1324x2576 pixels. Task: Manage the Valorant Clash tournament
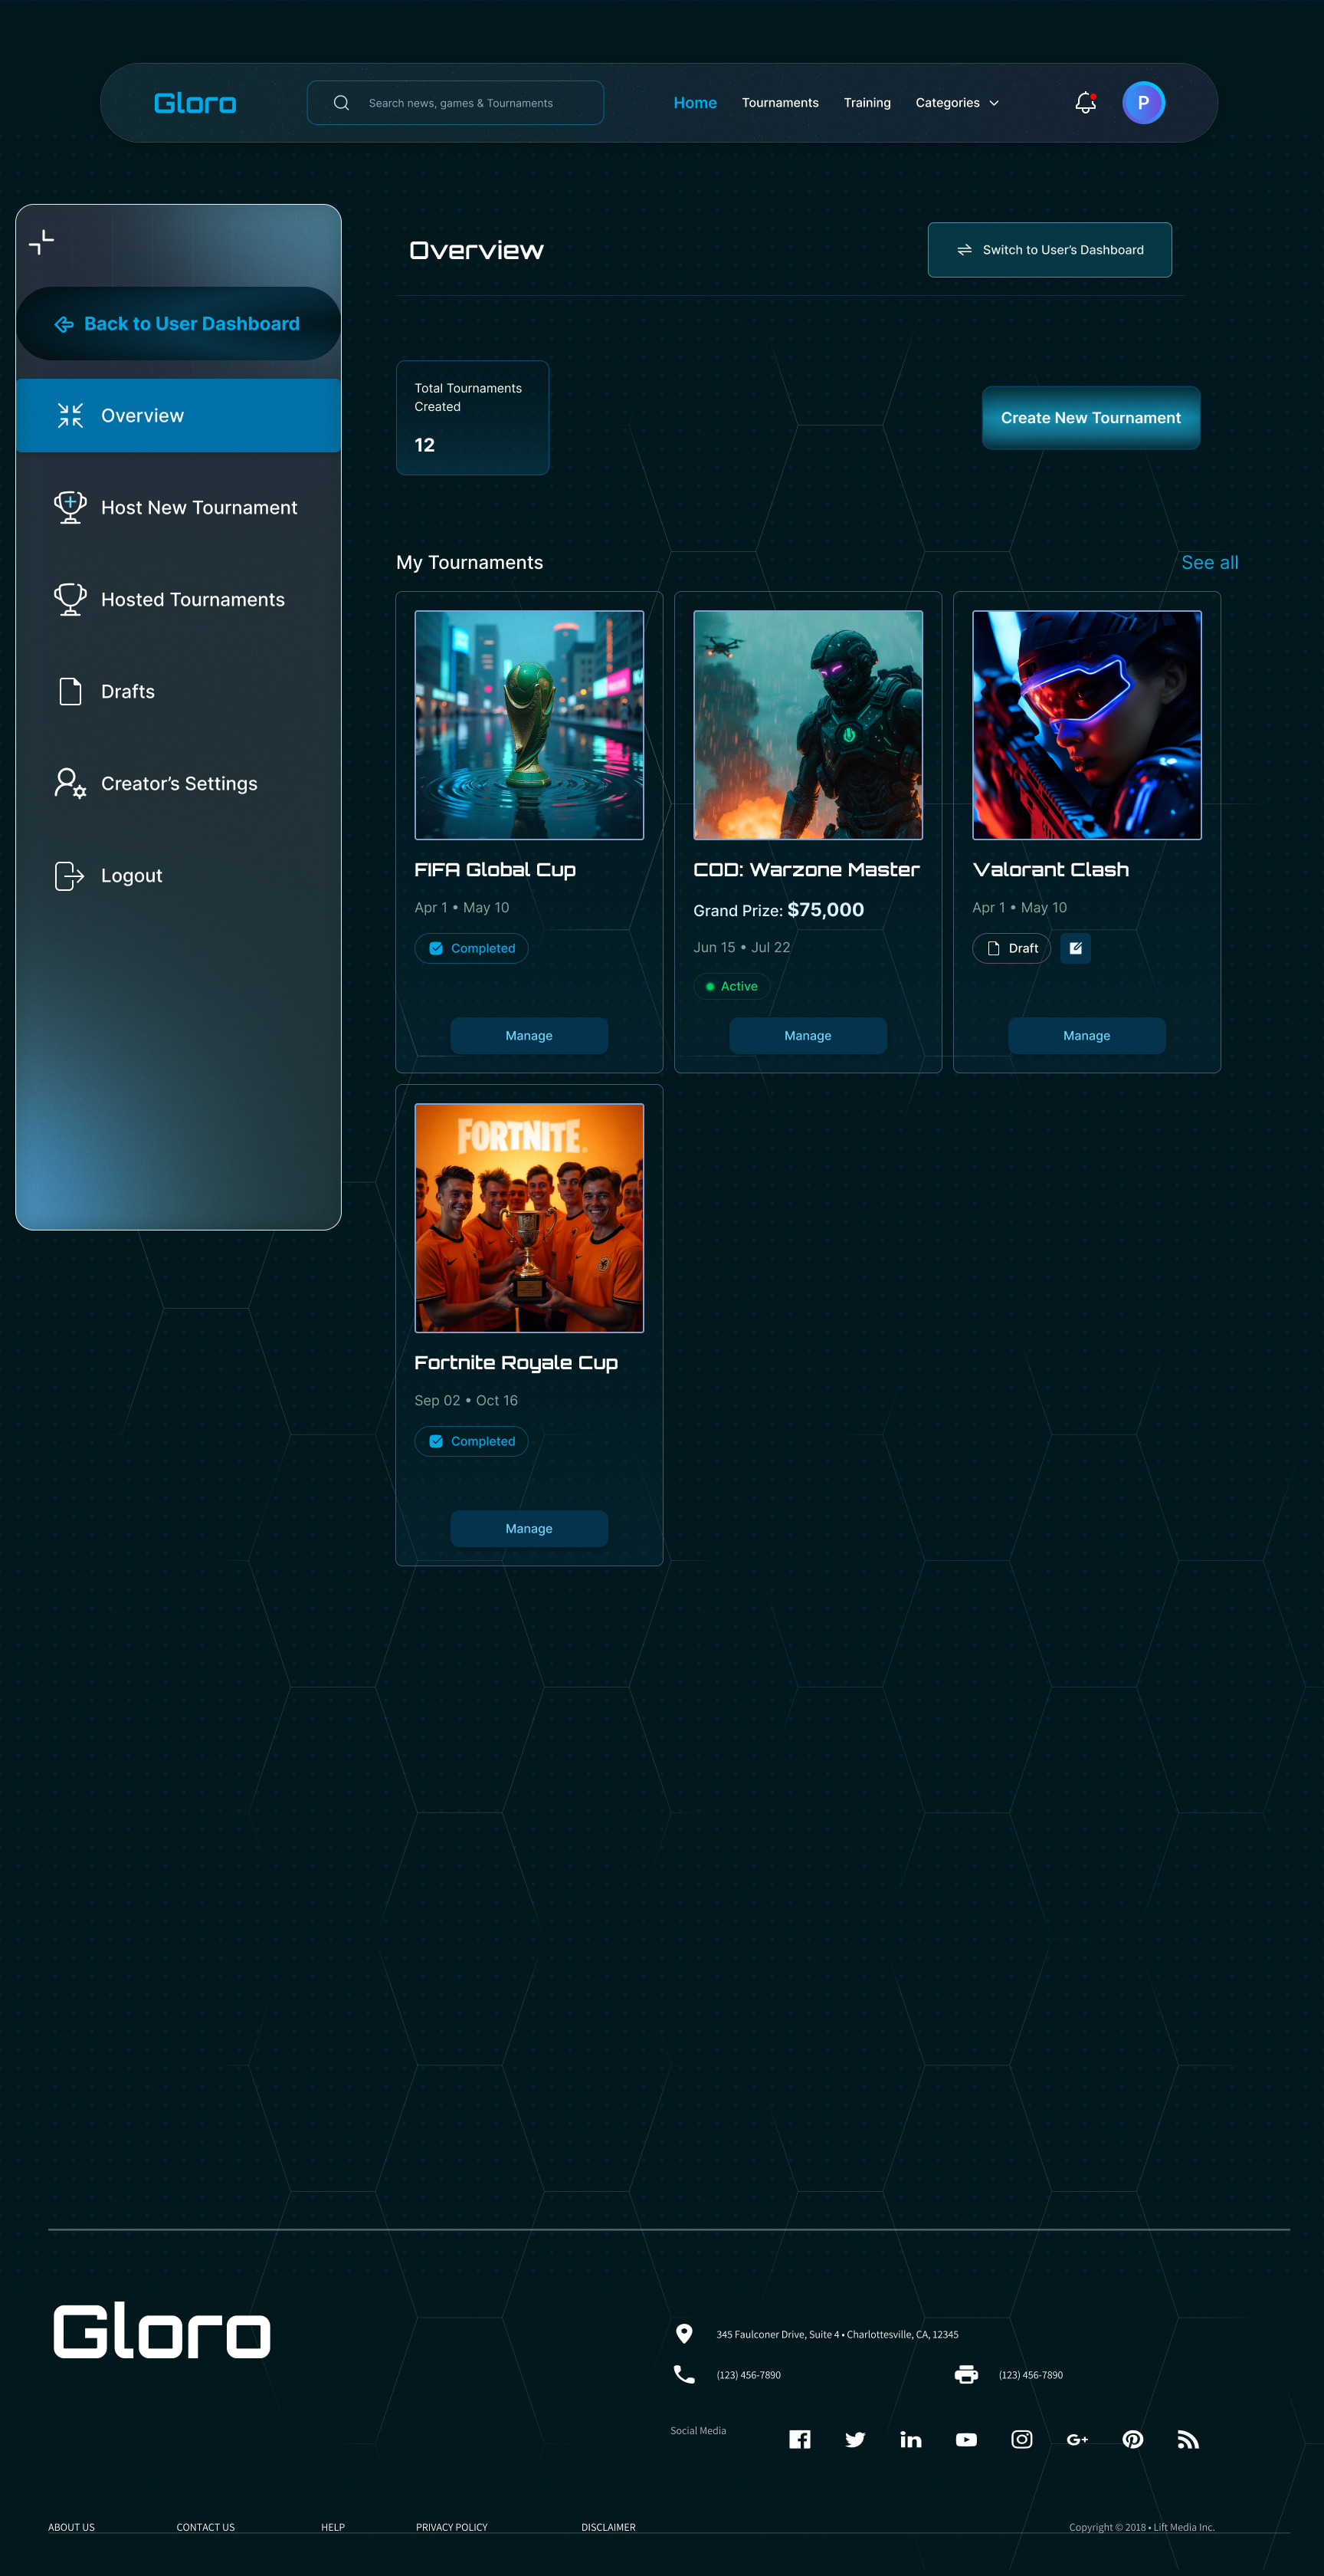click(1086, 1035)
